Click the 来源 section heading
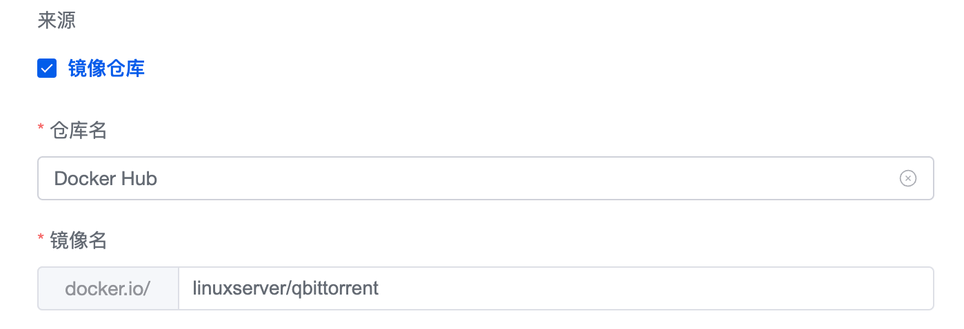Image resolution: width=964 pixels, height=329 pixels. pos(57,21)
